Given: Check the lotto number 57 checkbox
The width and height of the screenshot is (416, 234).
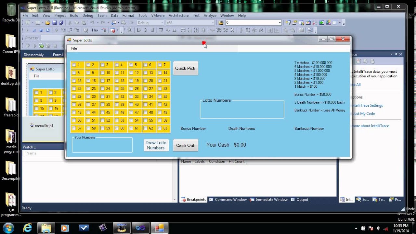Looking at the screenshot, I should [x=74, y=128].
